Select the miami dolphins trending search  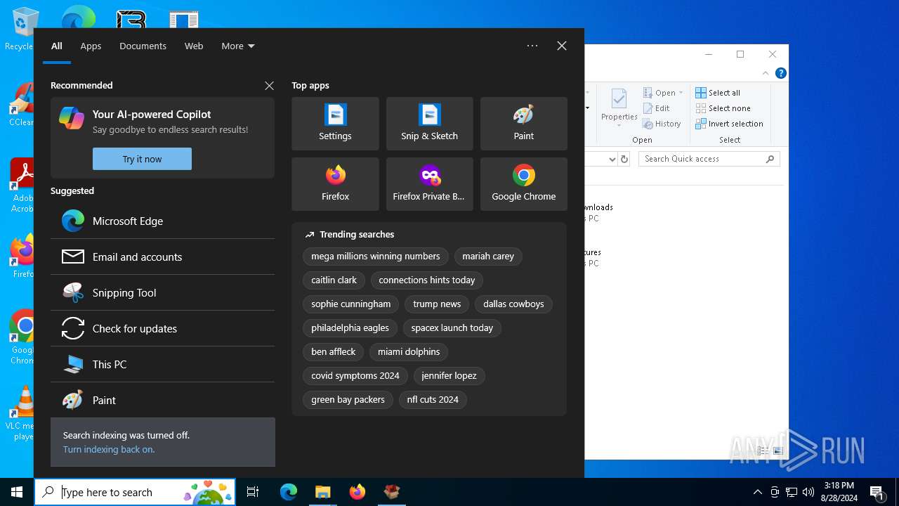pos(408,351)
